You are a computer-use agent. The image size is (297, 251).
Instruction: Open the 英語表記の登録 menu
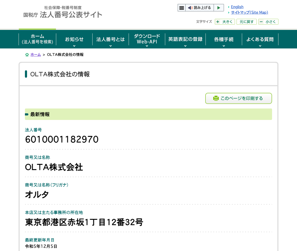click(x=185, y=39)
